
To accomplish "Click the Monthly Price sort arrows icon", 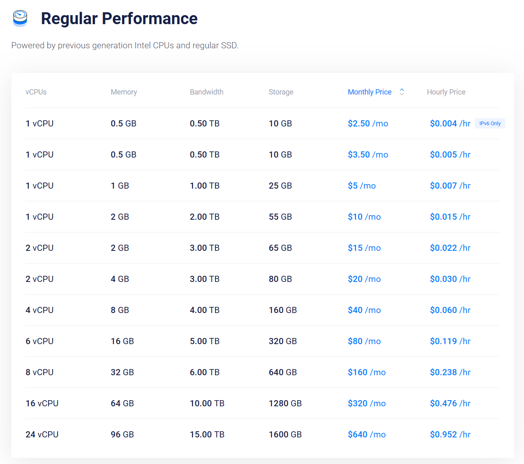I will coord(402,92).
